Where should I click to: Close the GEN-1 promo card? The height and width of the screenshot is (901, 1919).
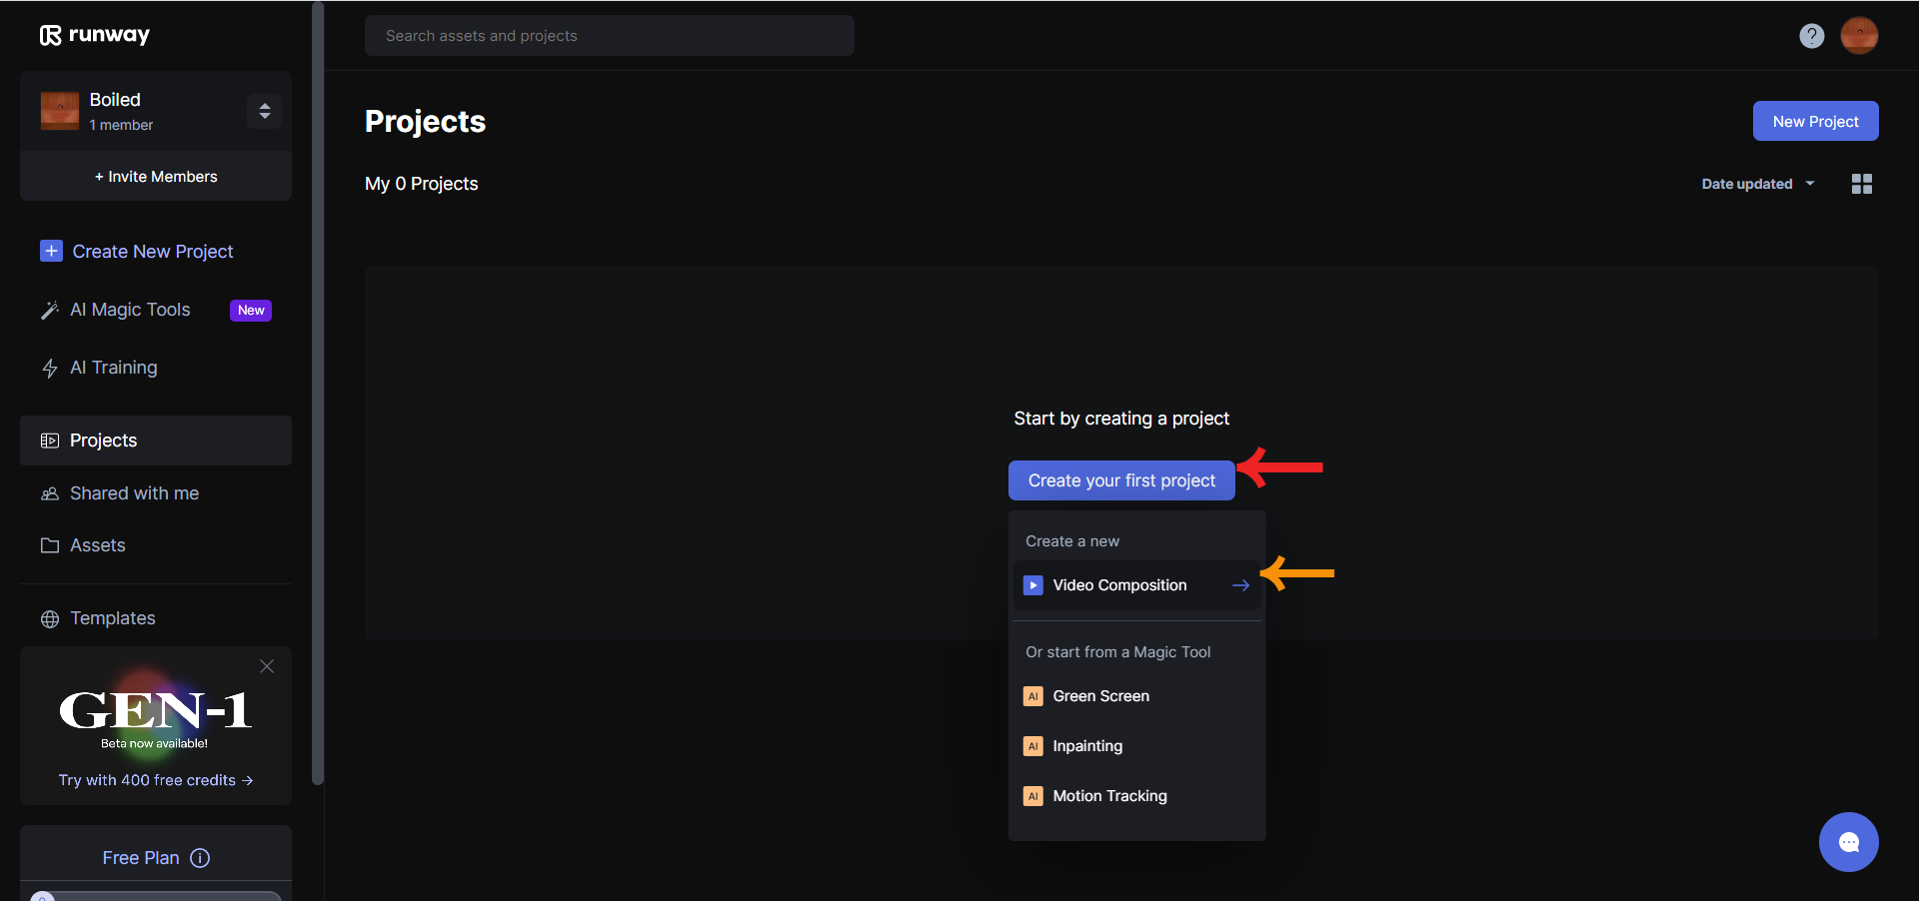tap(267, 666)
